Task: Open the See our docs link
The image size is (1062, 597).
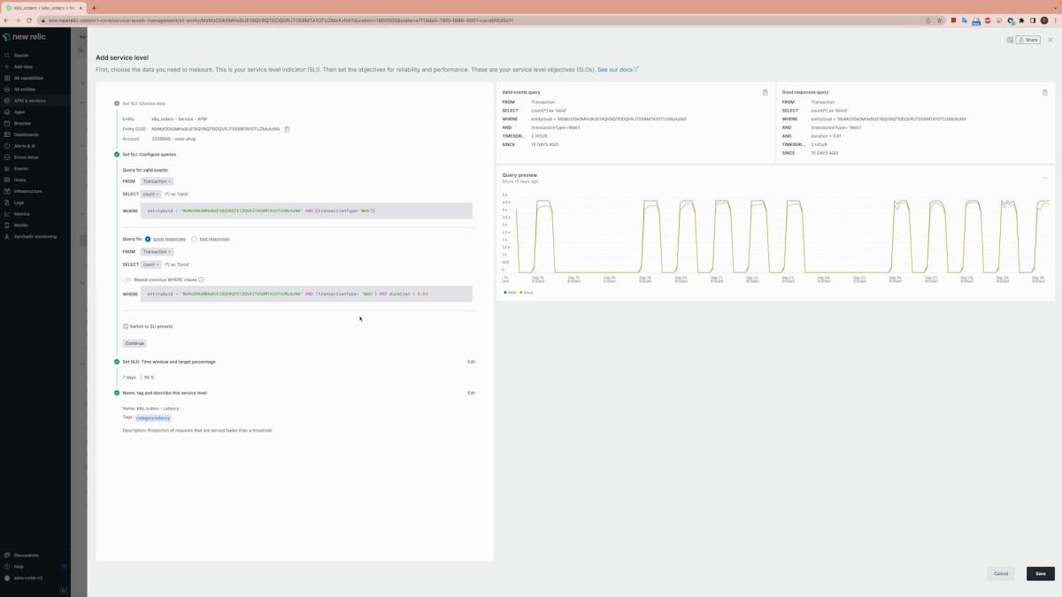Action: [618, 69]
